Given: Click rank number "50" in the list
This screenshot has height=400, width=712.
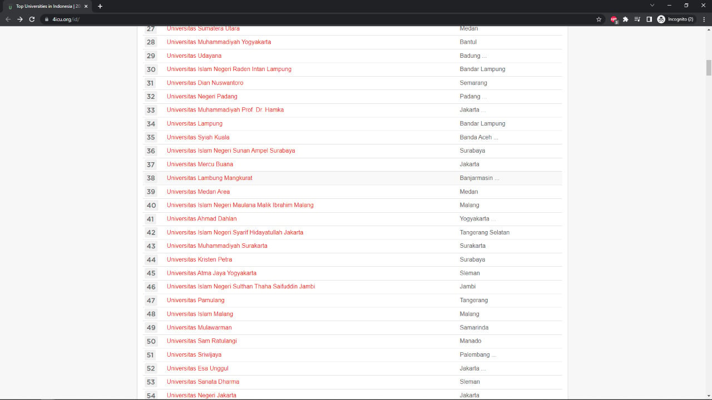Looking at the screenshot, I should pos(151,341).
